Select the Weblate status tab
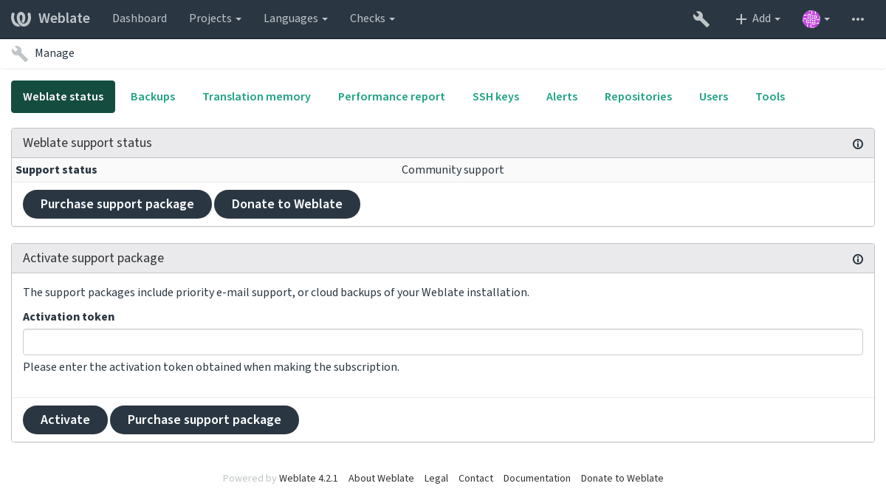This screenshot has width=886, height=503. coord(63,97)
